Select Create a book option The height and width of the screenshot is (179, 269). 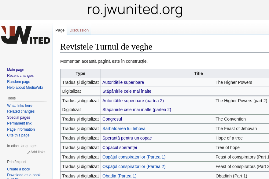click(19, 169)
